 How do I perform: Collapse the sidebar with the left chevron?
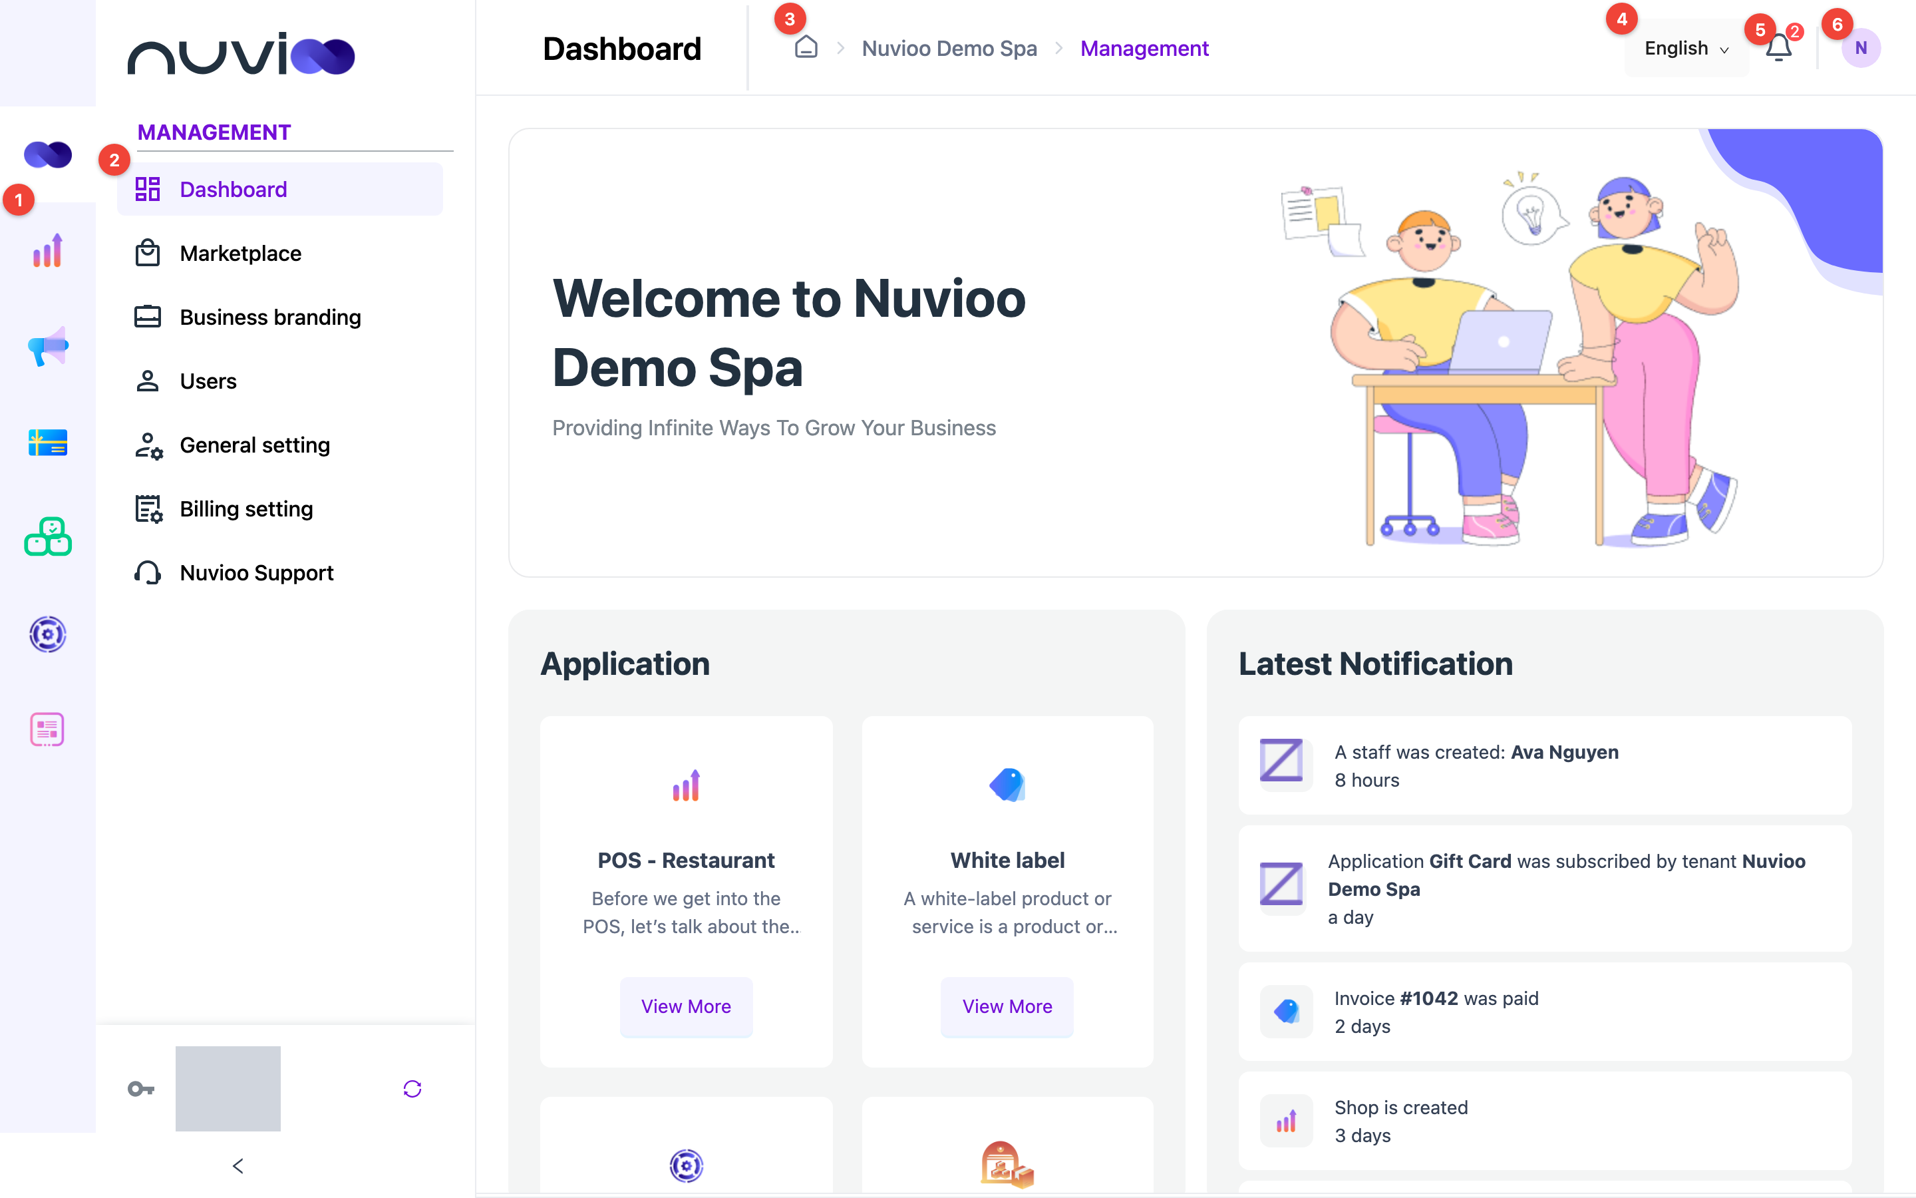pos(238,1165)
